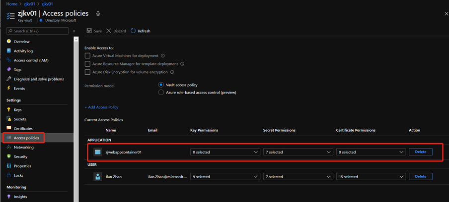Image resolution: width=449 pixels, height=202 pixels.
Task: Delete the Jian Zhao access policy
Action: [420, 176]
